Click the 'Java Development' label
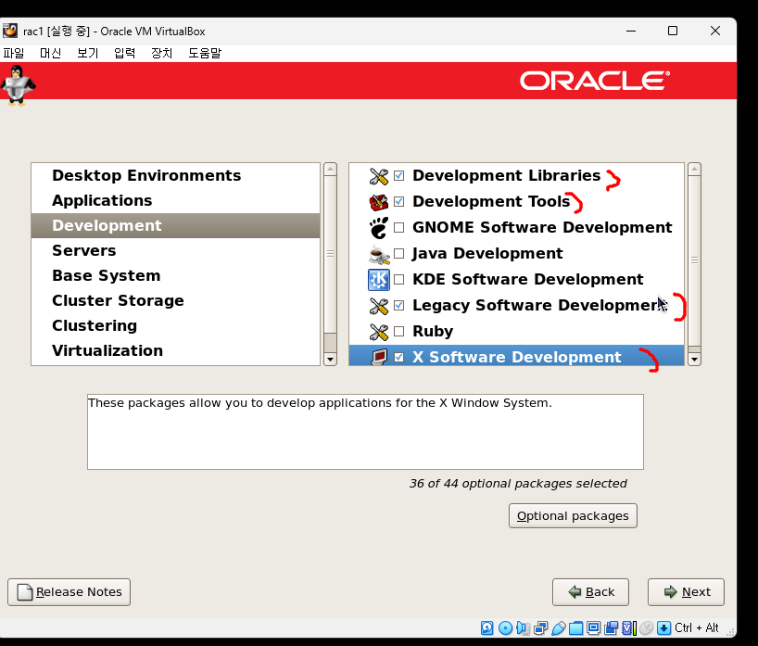 (487, 253)
